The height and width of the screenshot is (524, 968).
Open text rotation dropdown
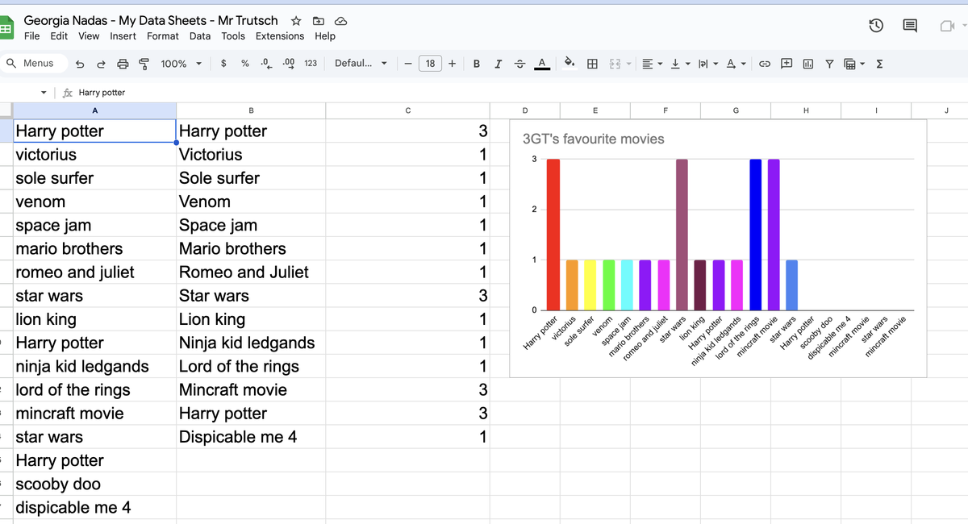tap(735, 63)
